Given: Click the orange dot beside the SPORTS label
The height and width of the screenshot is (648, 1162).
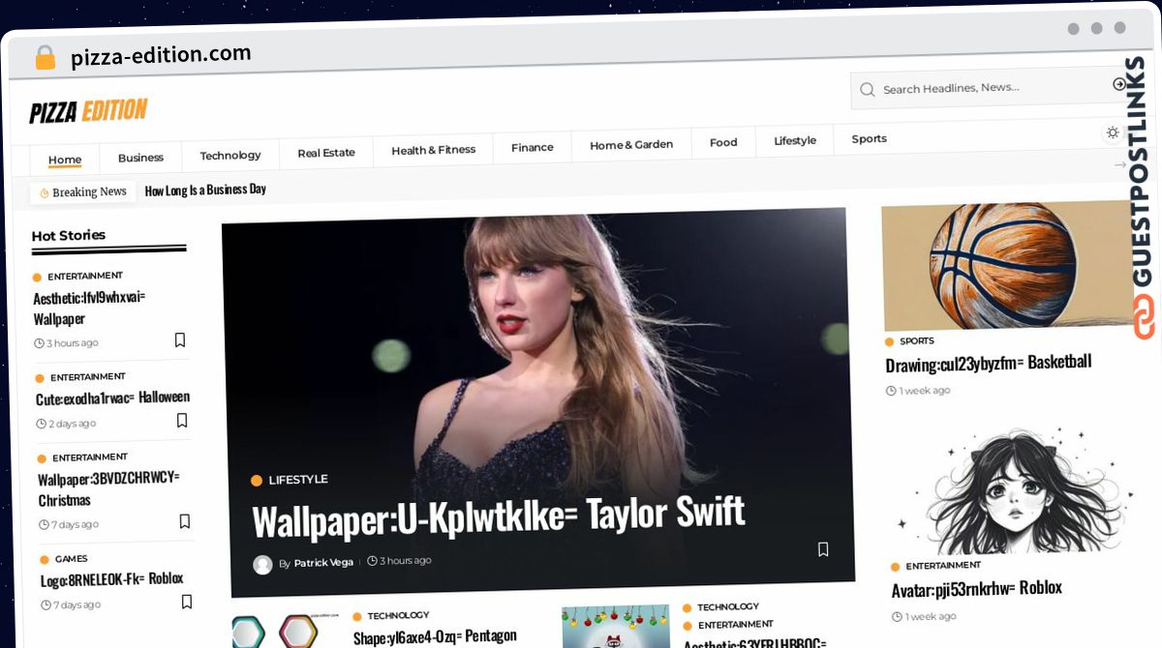Looking at the screenshot, I should (889, 341).
